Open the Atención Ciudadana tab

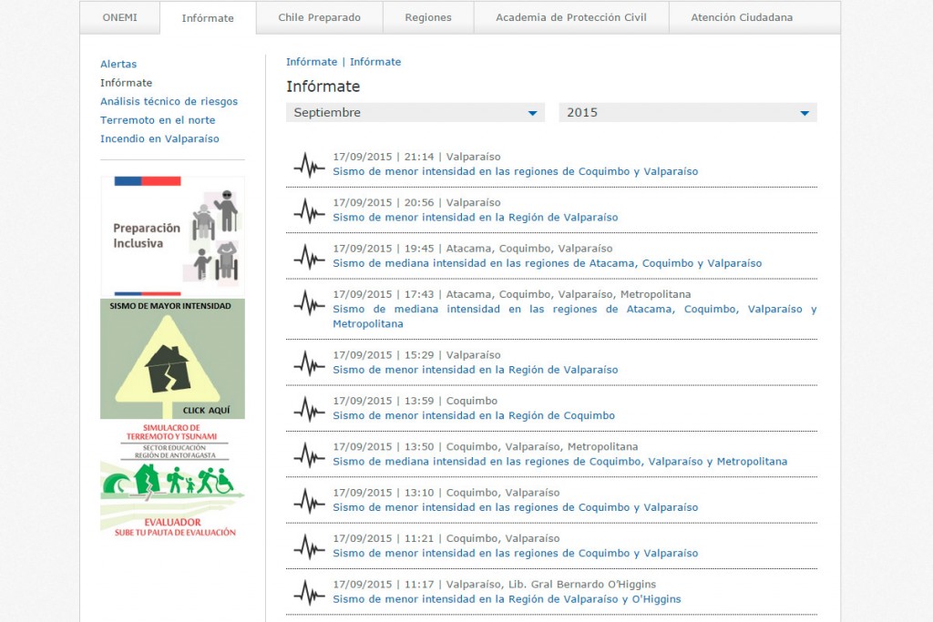coord(742,18)
